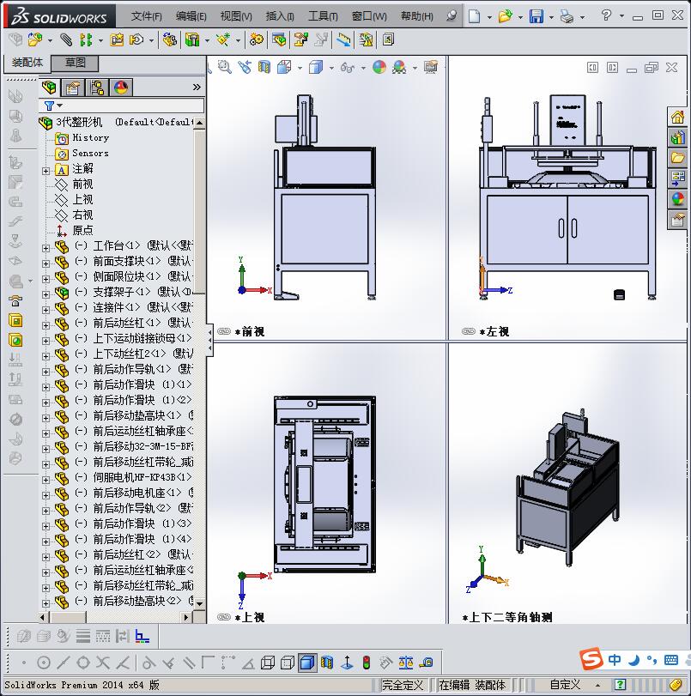Toggle the shaded with edges display button
The image size is (691, 696).
click(x=307, y=663)
